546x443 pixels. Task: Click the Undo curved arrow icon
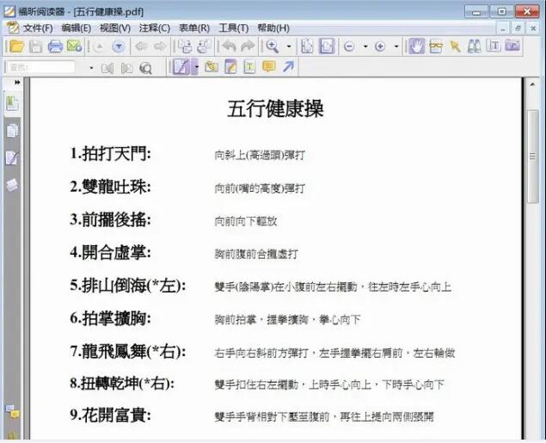tap(229, 46)
